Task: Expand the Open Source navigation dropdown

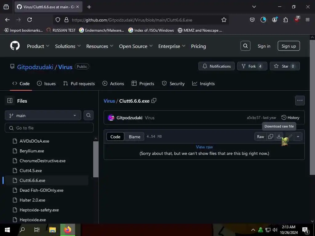Action: (x=136, y=46)
